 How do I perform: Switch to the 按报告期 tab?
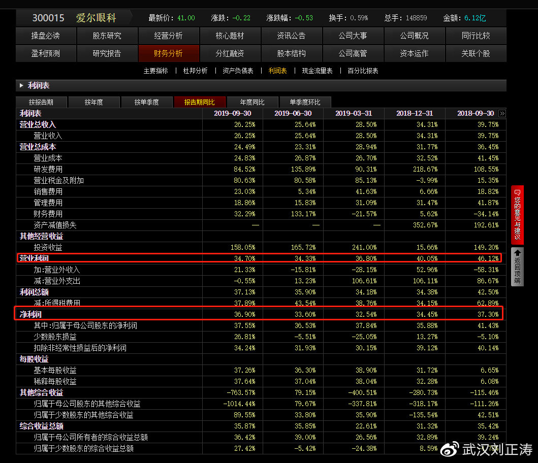(41, 102)
